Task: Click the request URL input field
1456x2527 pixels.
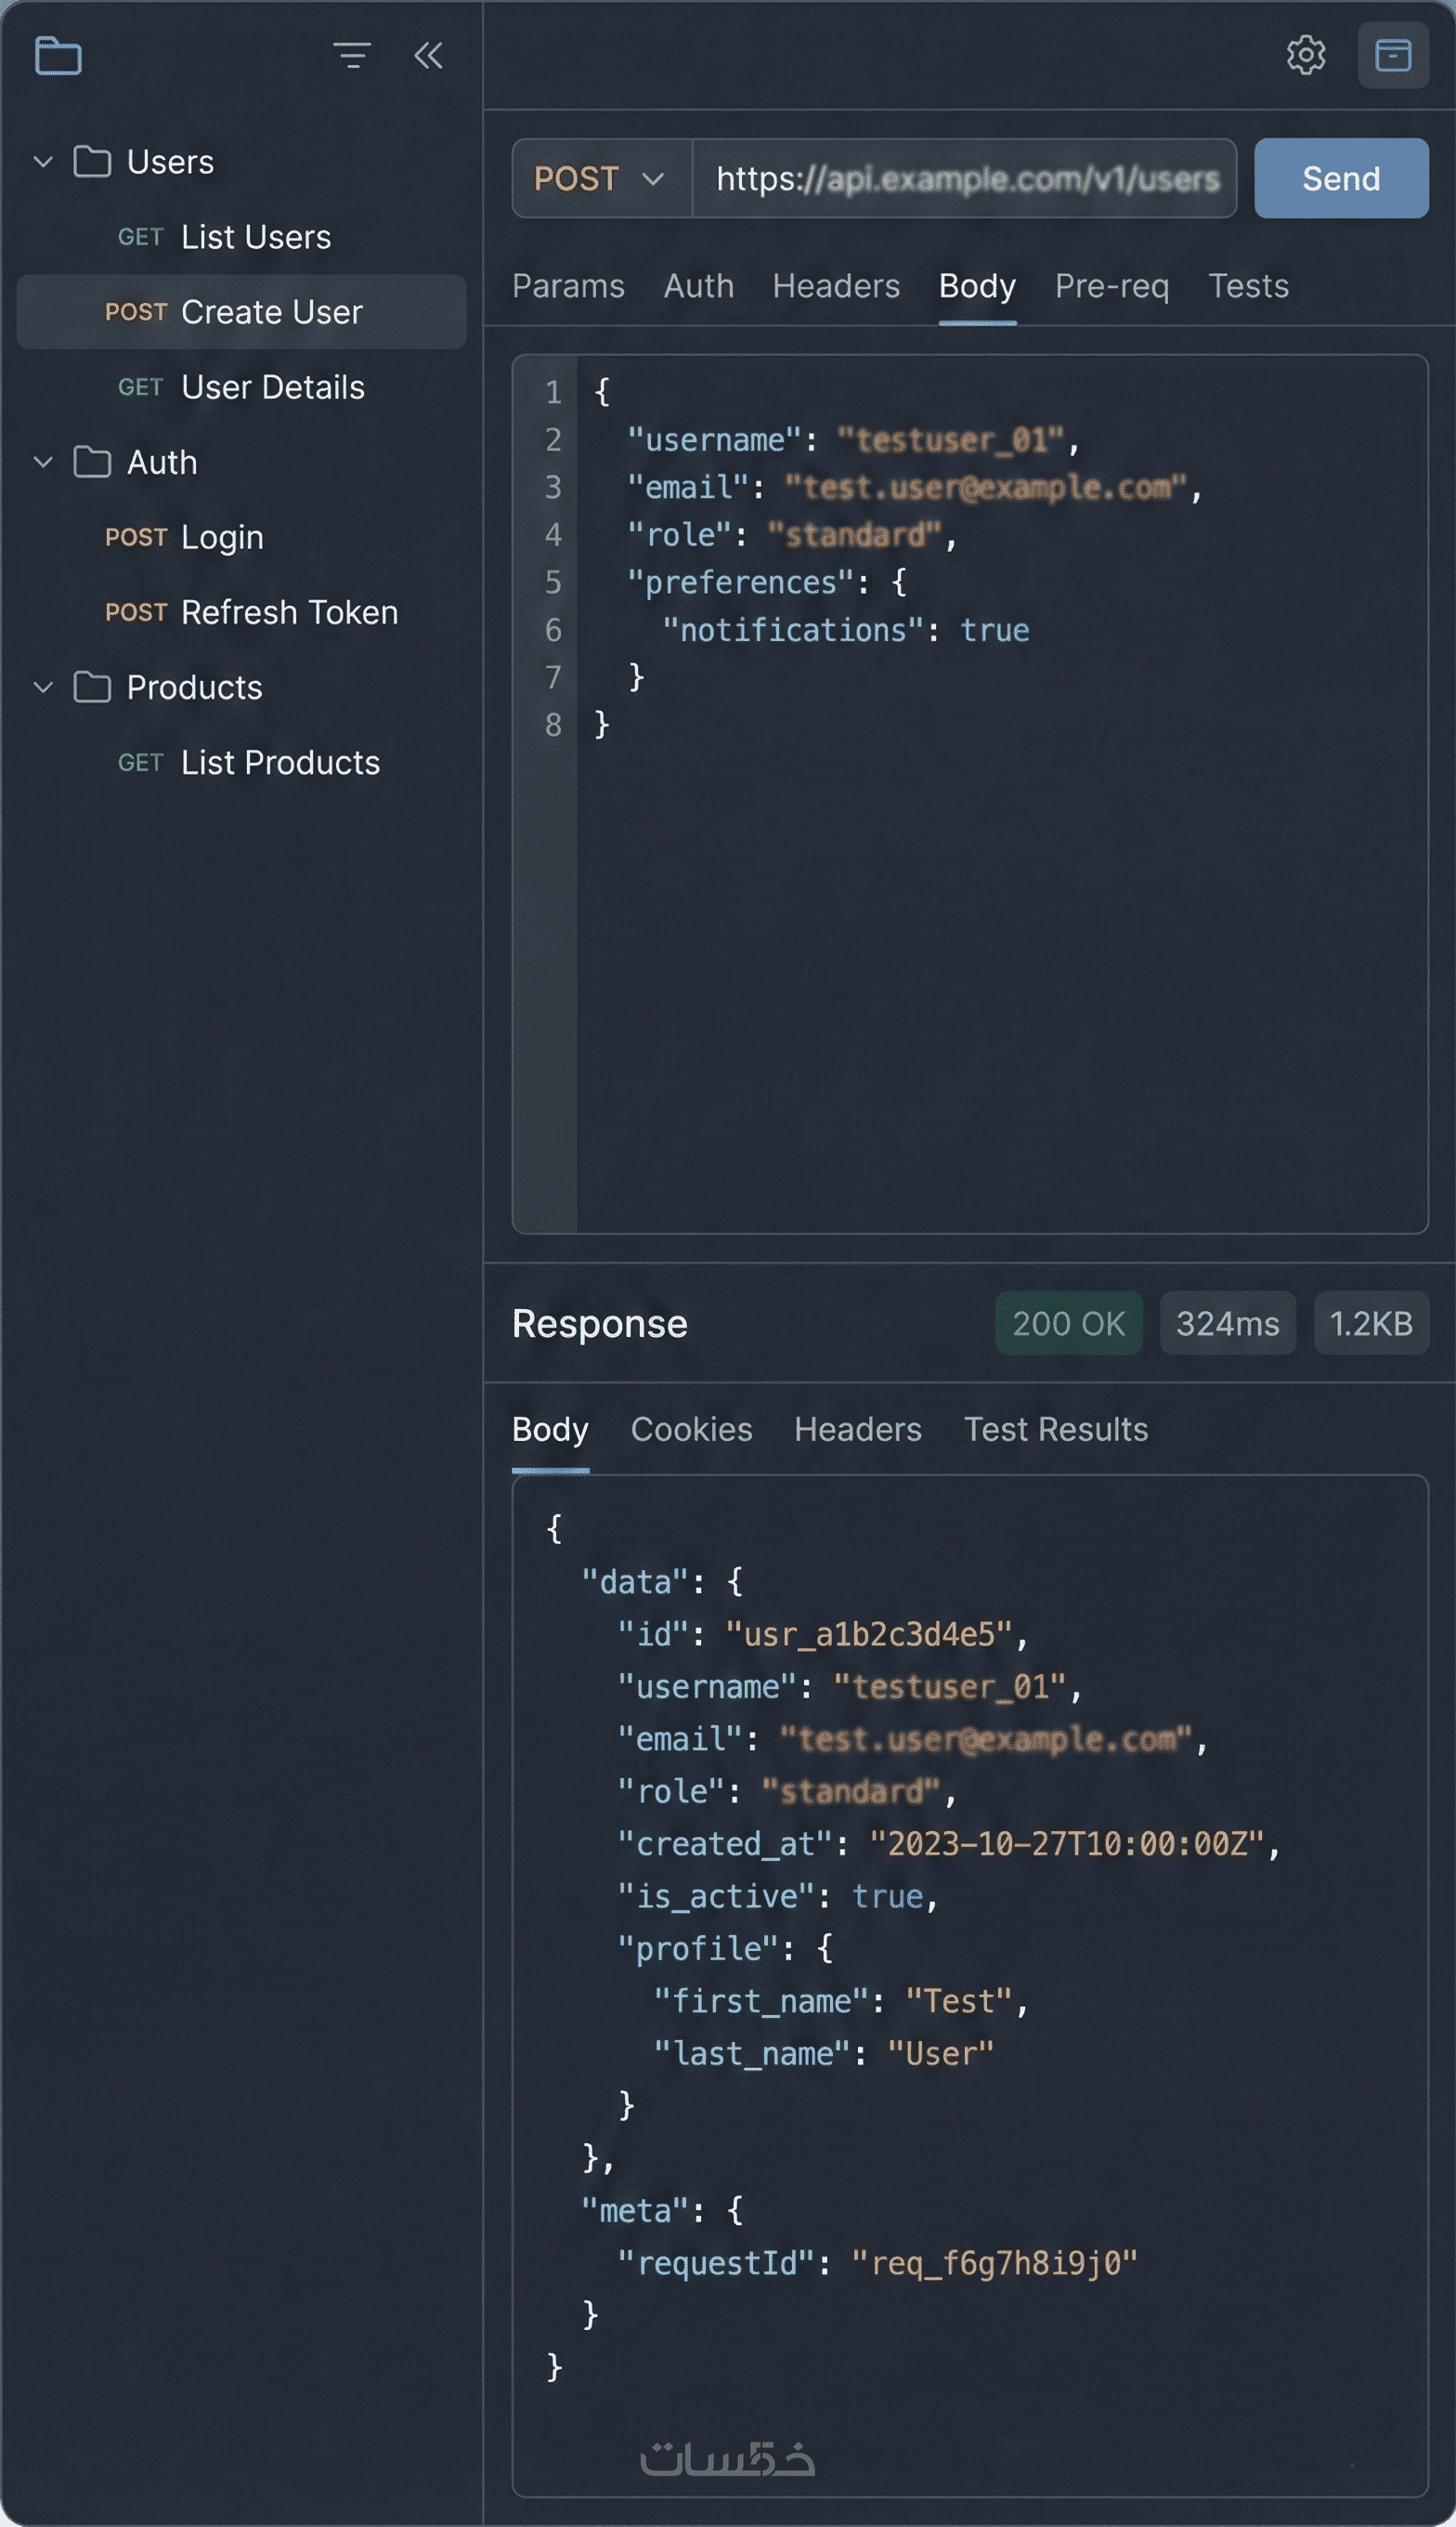Action: tap(966, 179)
